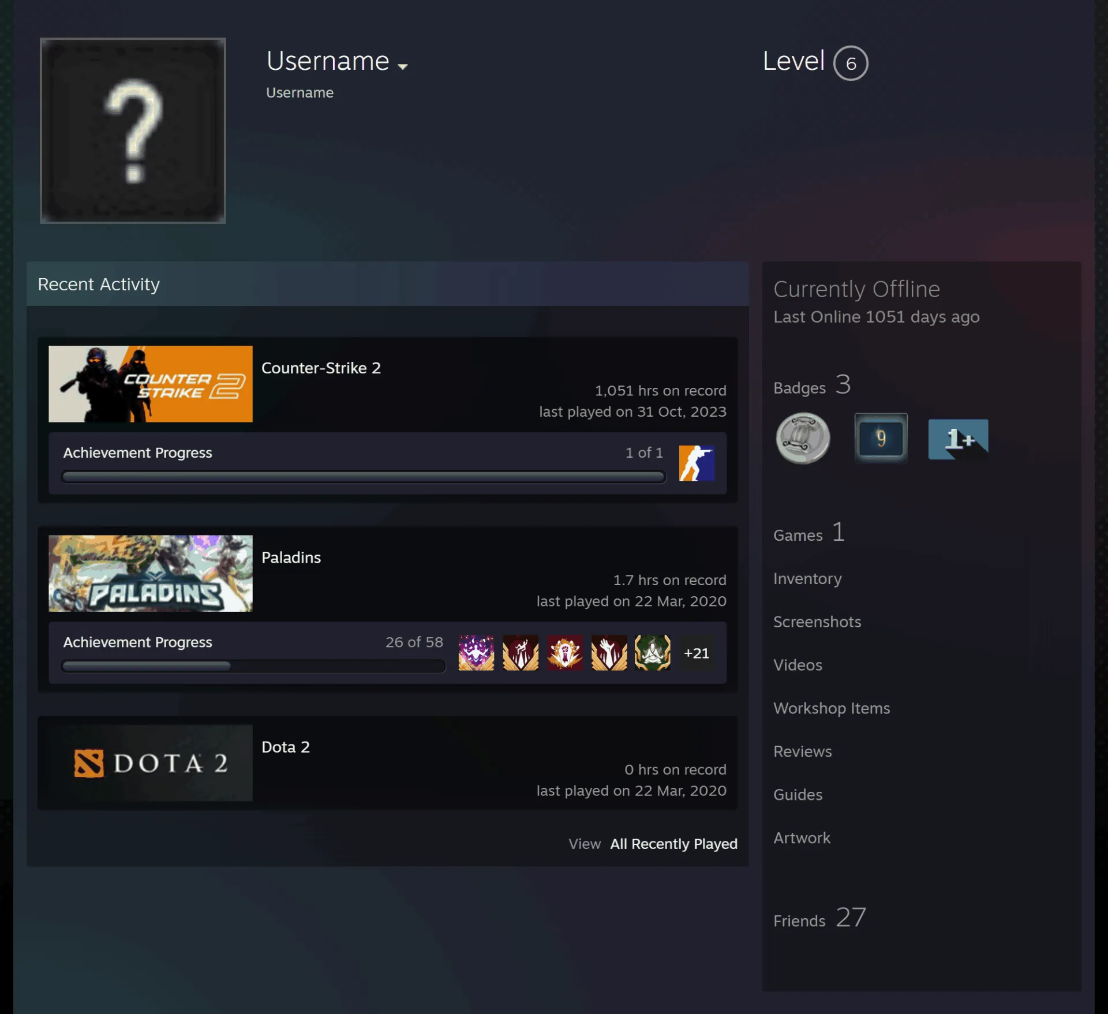Viewport: 1108px width, 1014px height.
Task: Click 'last played on 31 Oct, 2023' text
Action: (x=632, y=411)
